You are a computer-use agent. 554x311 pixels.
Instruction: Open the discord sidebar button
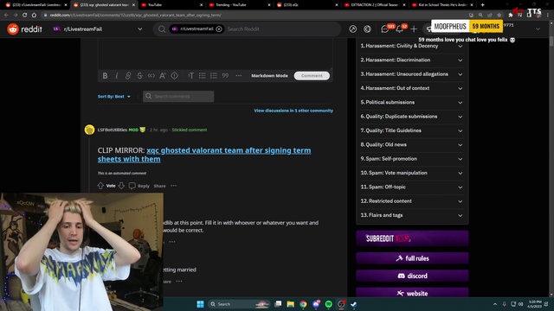[x=412, y=276]
